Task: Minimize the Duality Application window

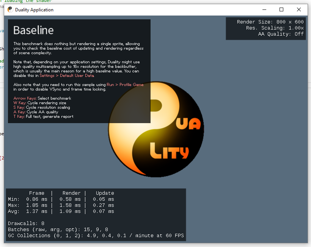Action: point(264,9)
